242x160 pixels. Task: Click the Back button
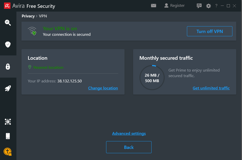(x=129, y=147)
